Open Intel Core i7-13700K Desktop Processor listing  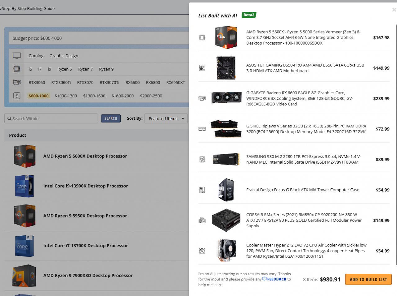click(86, 246)
